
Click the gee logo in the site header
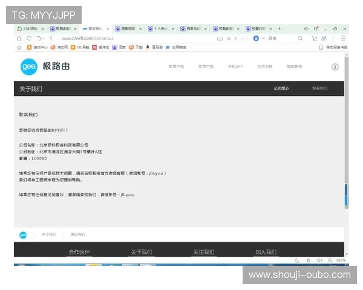pos(28,67)
